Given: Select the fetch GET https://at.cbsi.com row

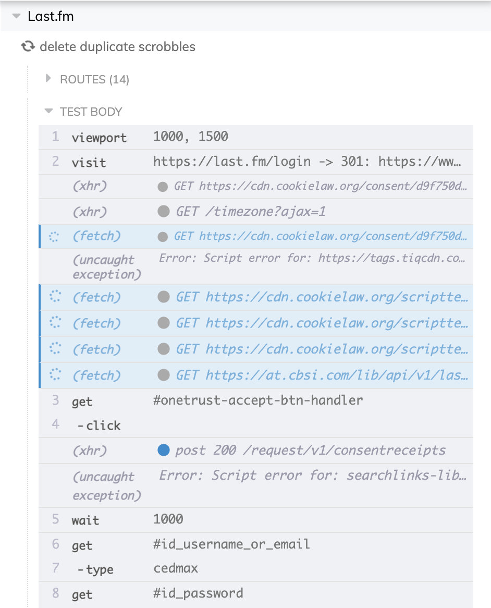Looking at the screenshot, I should click(256, 375).
